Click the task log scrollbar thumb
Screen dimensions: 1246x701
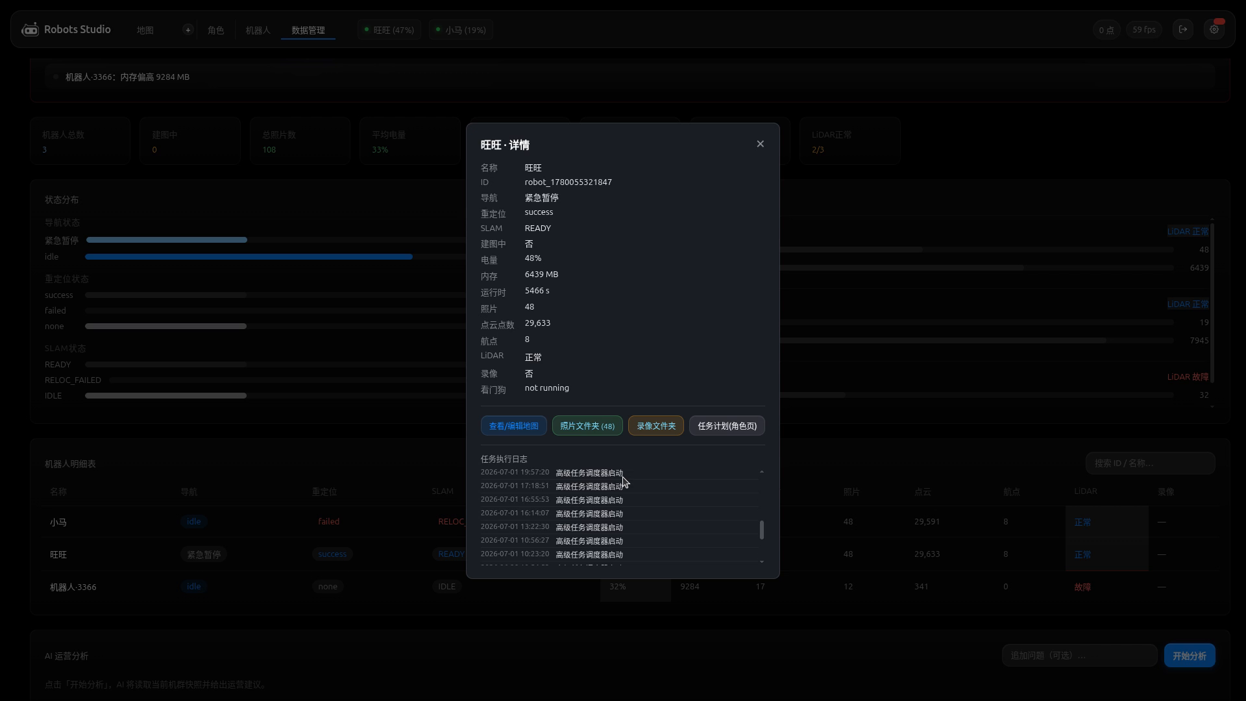pyautogui.click(x=762, y=530)
